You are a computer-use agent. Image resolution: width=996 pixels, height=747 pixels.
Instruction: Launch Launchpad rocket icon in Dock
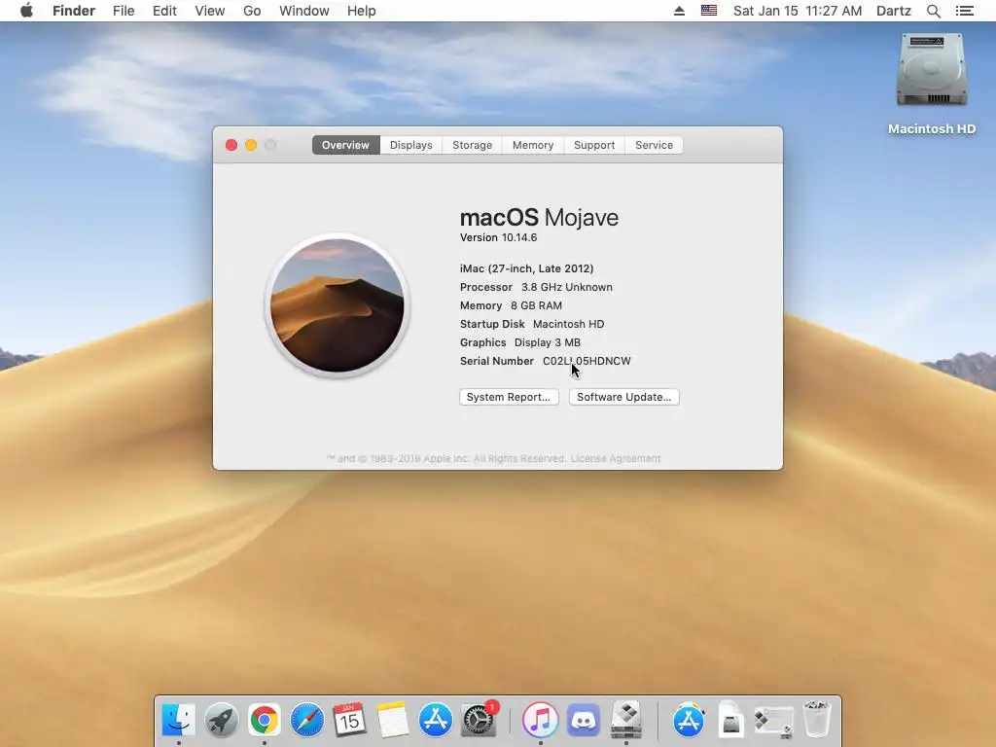tap(221, 720)
